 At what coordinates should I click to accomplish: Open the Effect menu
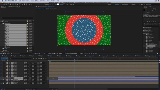point(37,1)
